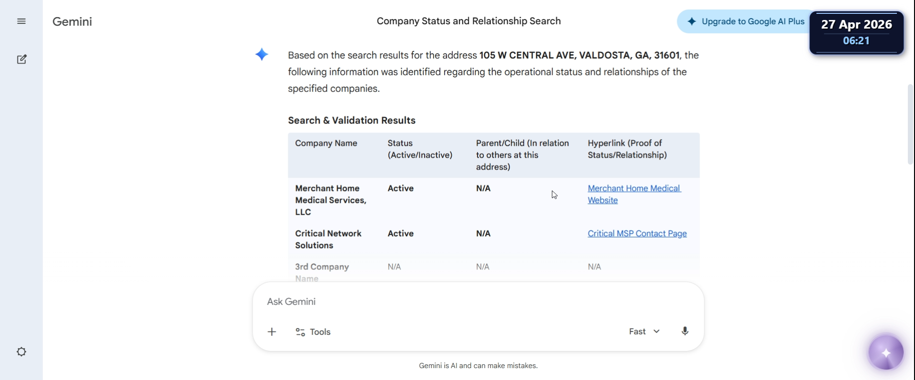Image resolution: width=915 pixels, height=380 pixels.
Task: Click the chevron next to Fast
Action: point(657,331)
